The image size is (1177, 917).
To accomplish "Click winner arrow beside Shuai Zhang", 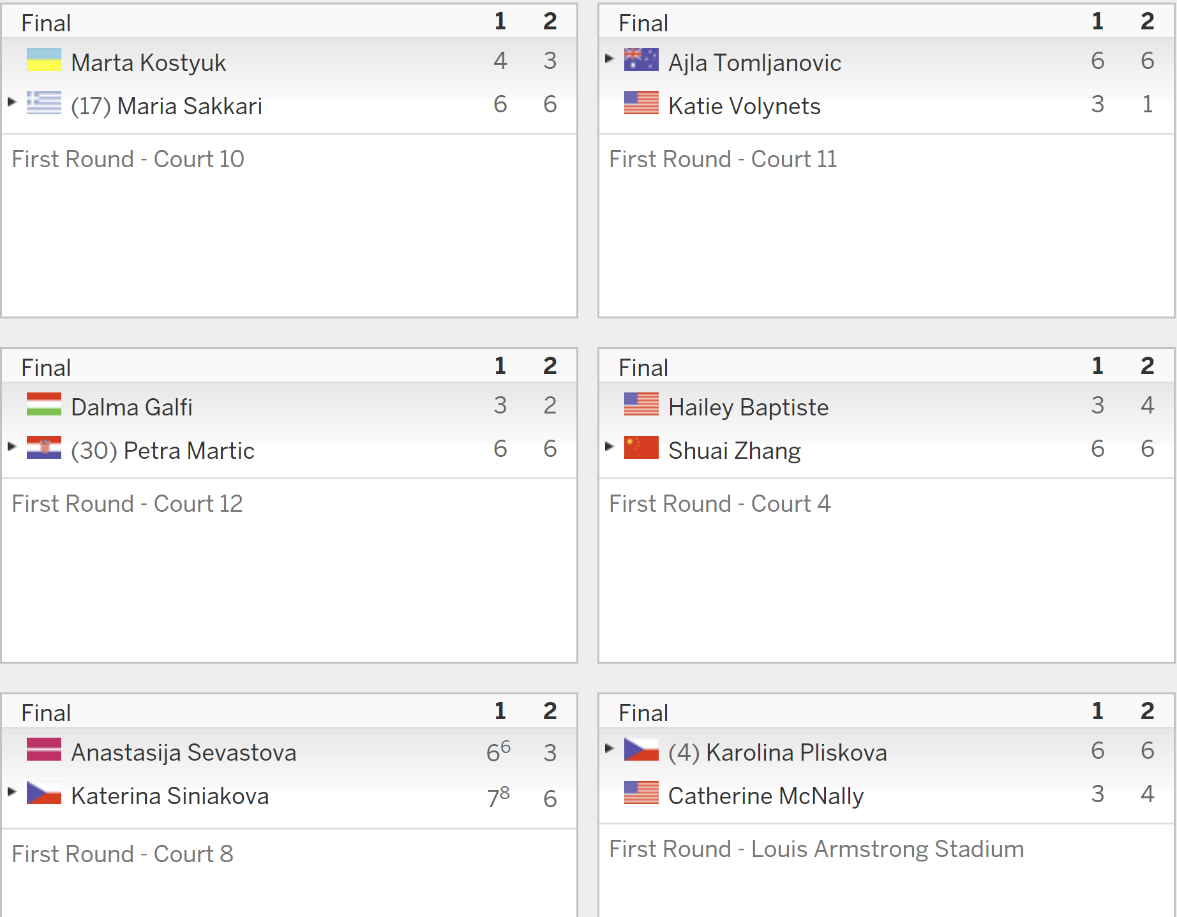I will coord(609,447).
